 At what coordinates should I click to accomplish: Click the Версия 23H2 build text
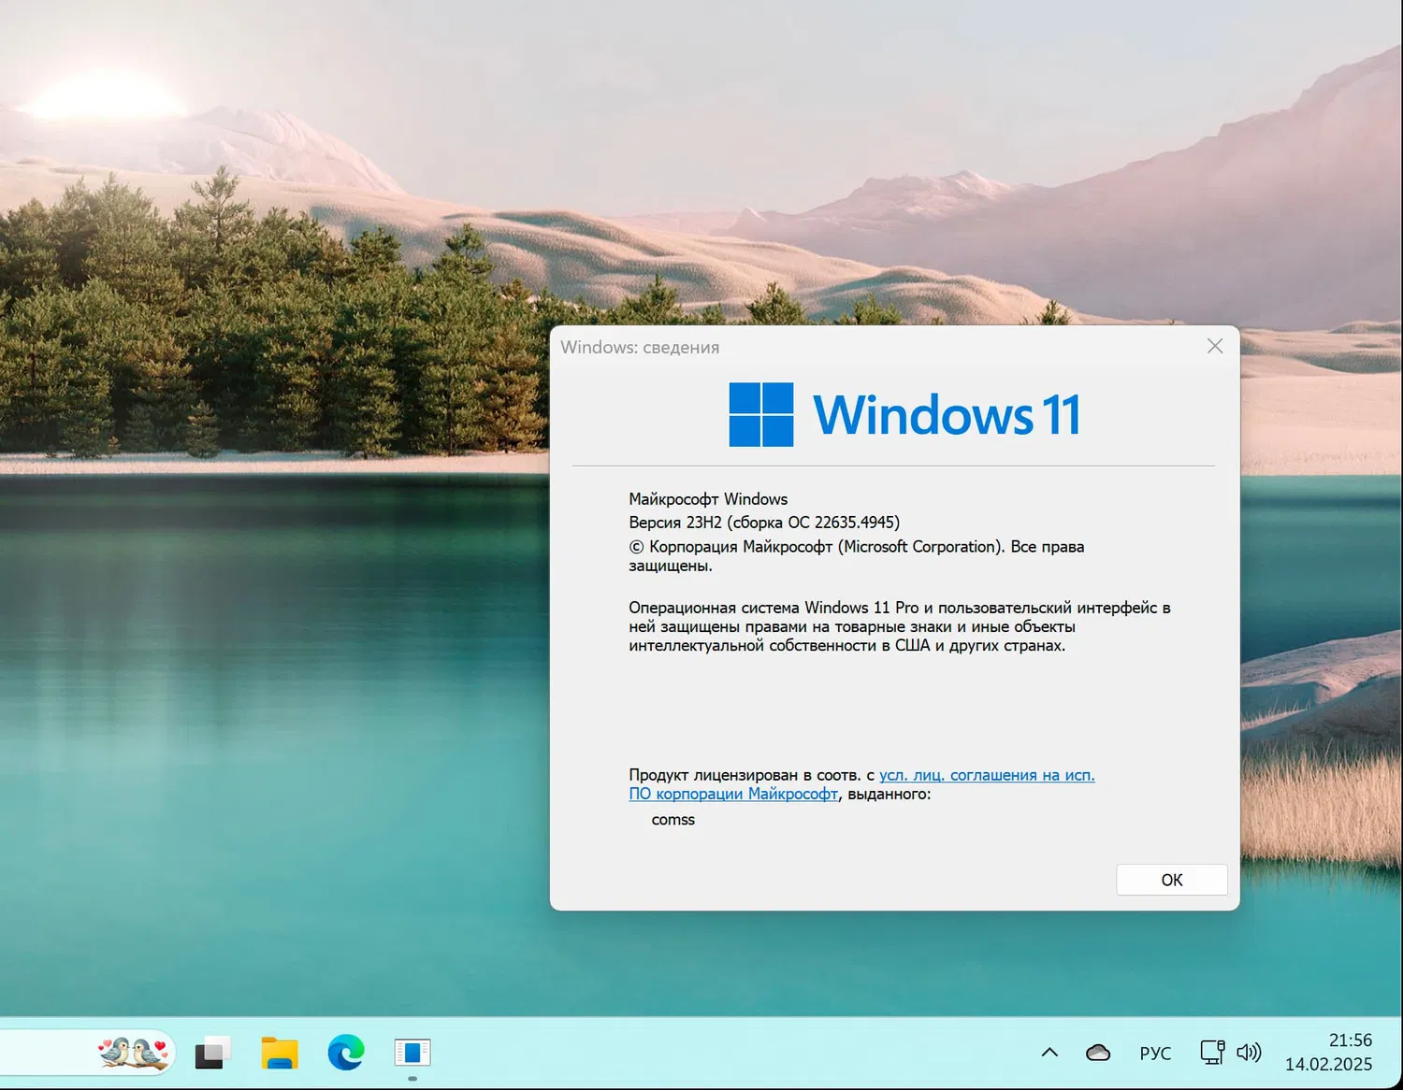[x=762, y=523]
